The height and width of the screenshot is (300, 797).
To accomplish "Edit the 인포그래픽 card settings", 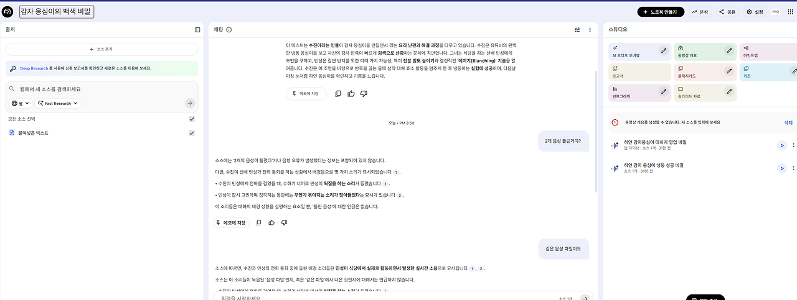I will click(x=664, y=92).
